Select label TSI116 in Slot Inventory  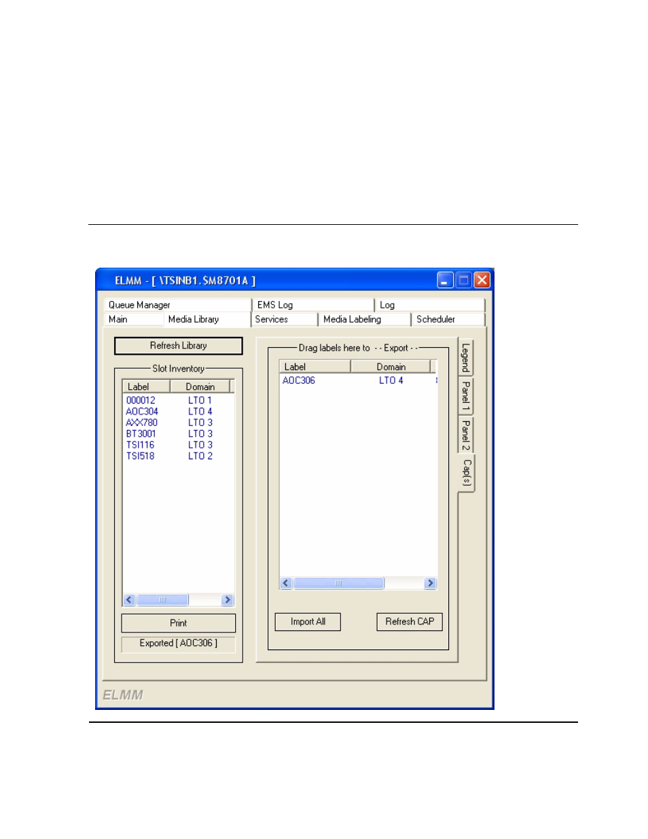[140, 445]
